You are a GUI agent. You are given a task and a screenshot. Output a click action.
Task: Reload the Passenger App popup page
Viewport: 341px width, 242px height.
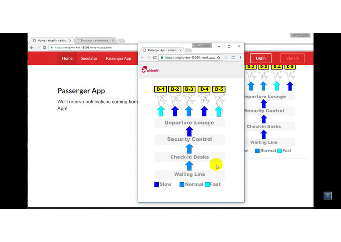(155, 57)
